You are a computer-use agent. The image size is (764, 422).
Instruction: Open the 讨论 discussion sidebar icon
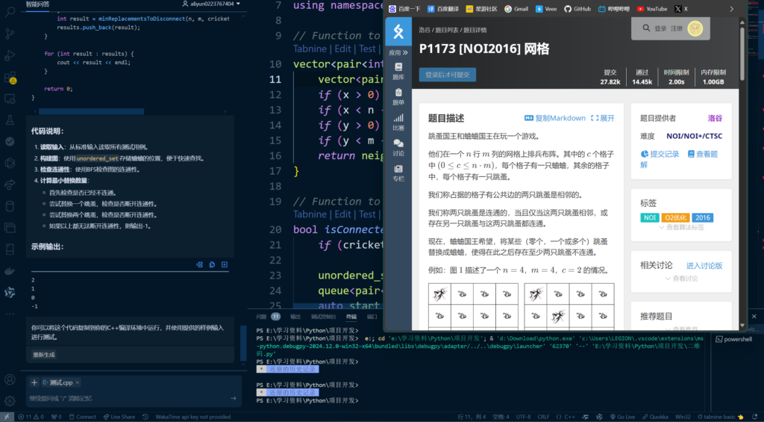(x=398, y=146)
